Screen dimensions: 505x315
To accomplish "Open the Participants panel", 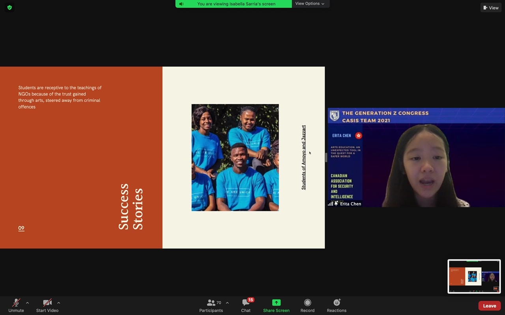I will click(211, 306).
